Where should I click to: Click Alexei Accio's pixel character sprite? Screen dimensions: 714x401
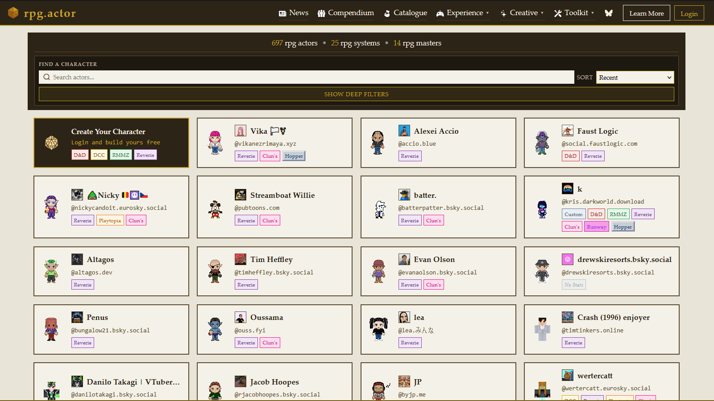[378, 143]
